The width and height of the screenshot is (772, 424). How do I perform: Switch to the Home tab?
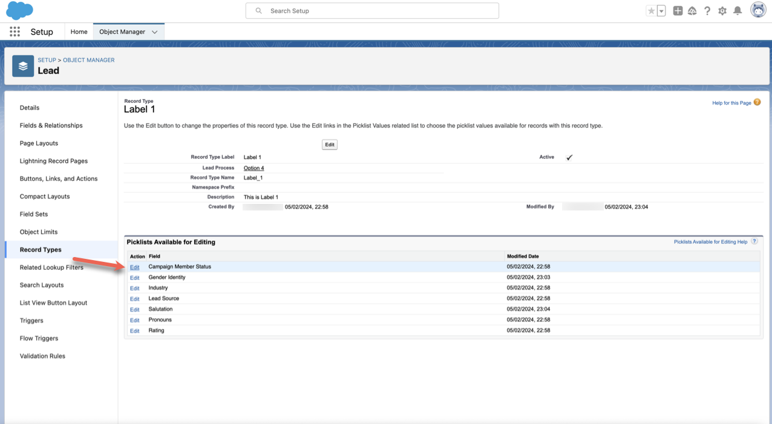(x=79, y=32)
